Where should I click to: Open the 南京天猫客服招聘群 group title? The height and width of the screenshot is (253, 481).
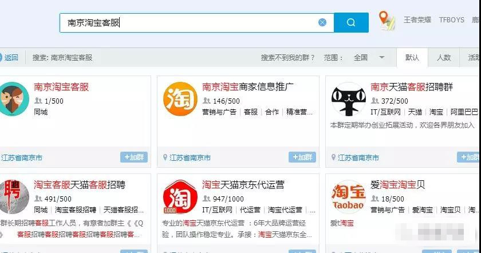coord(412,87)
